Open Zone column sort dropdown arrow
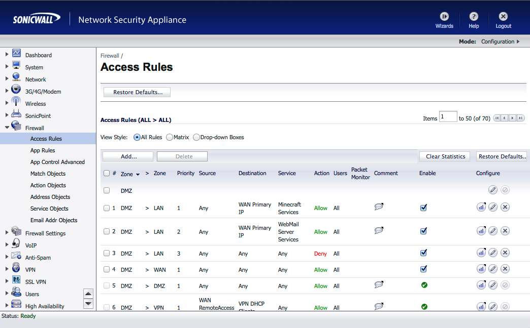Viewport: 530px width, 328px height. 138,175
